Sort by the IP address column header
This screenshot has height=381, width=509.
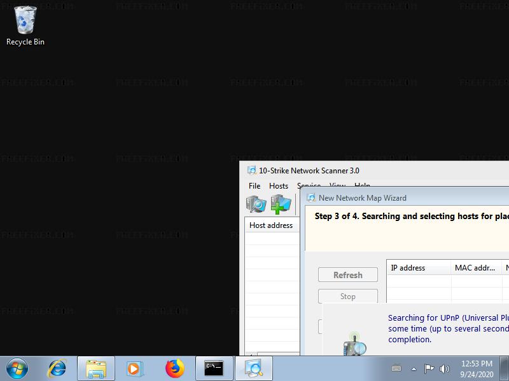click(418, 268)
